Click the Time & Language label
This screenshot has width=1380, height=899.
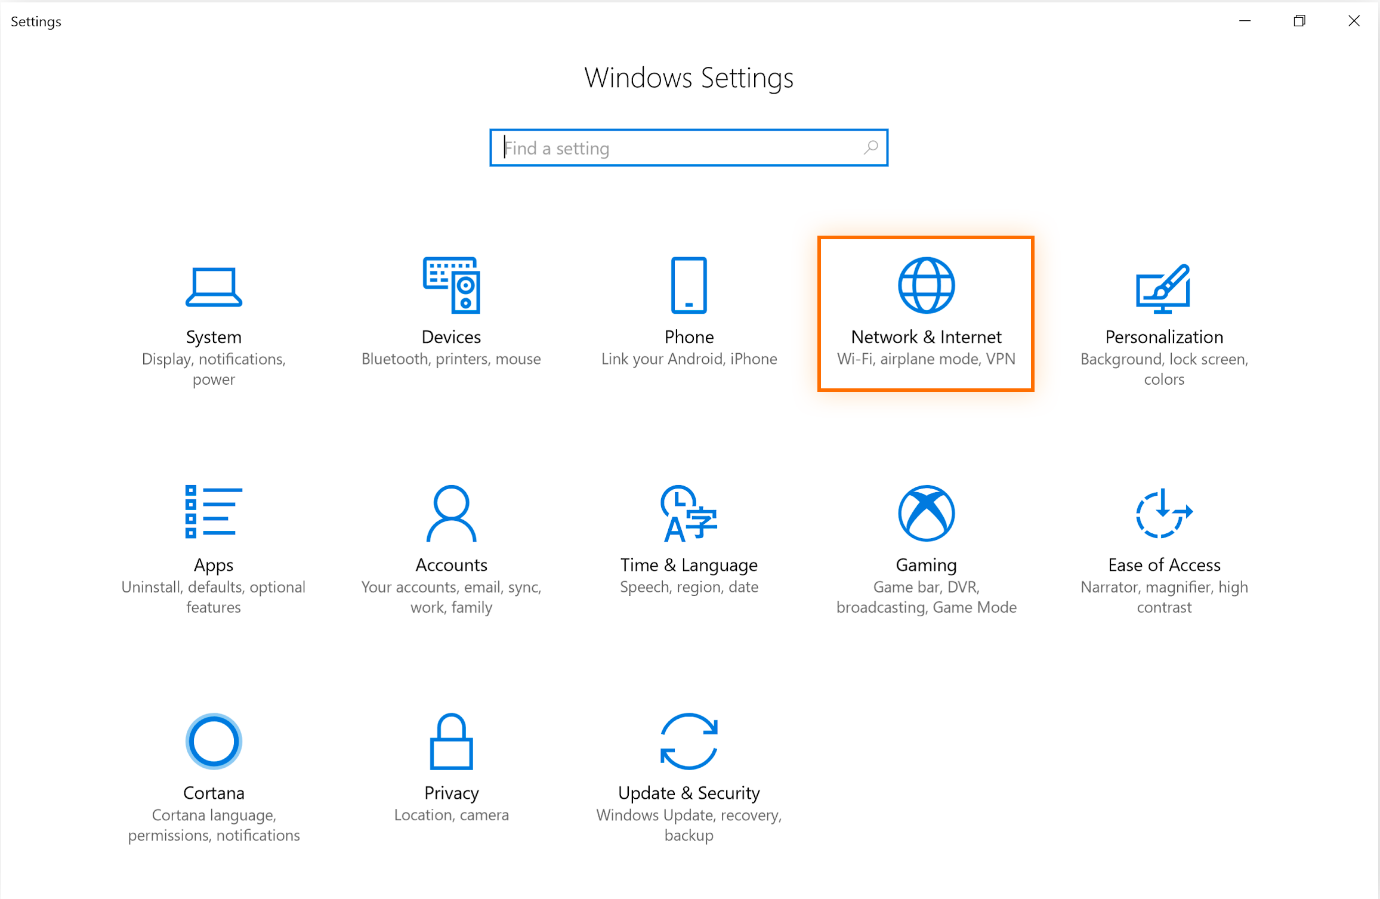click(x=689, y=565)
